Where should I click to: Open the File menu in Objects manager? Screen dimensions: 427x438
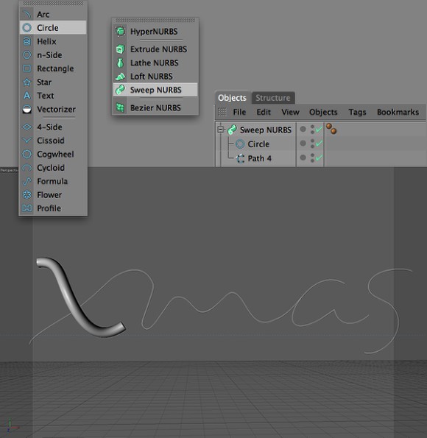(239, 112)
